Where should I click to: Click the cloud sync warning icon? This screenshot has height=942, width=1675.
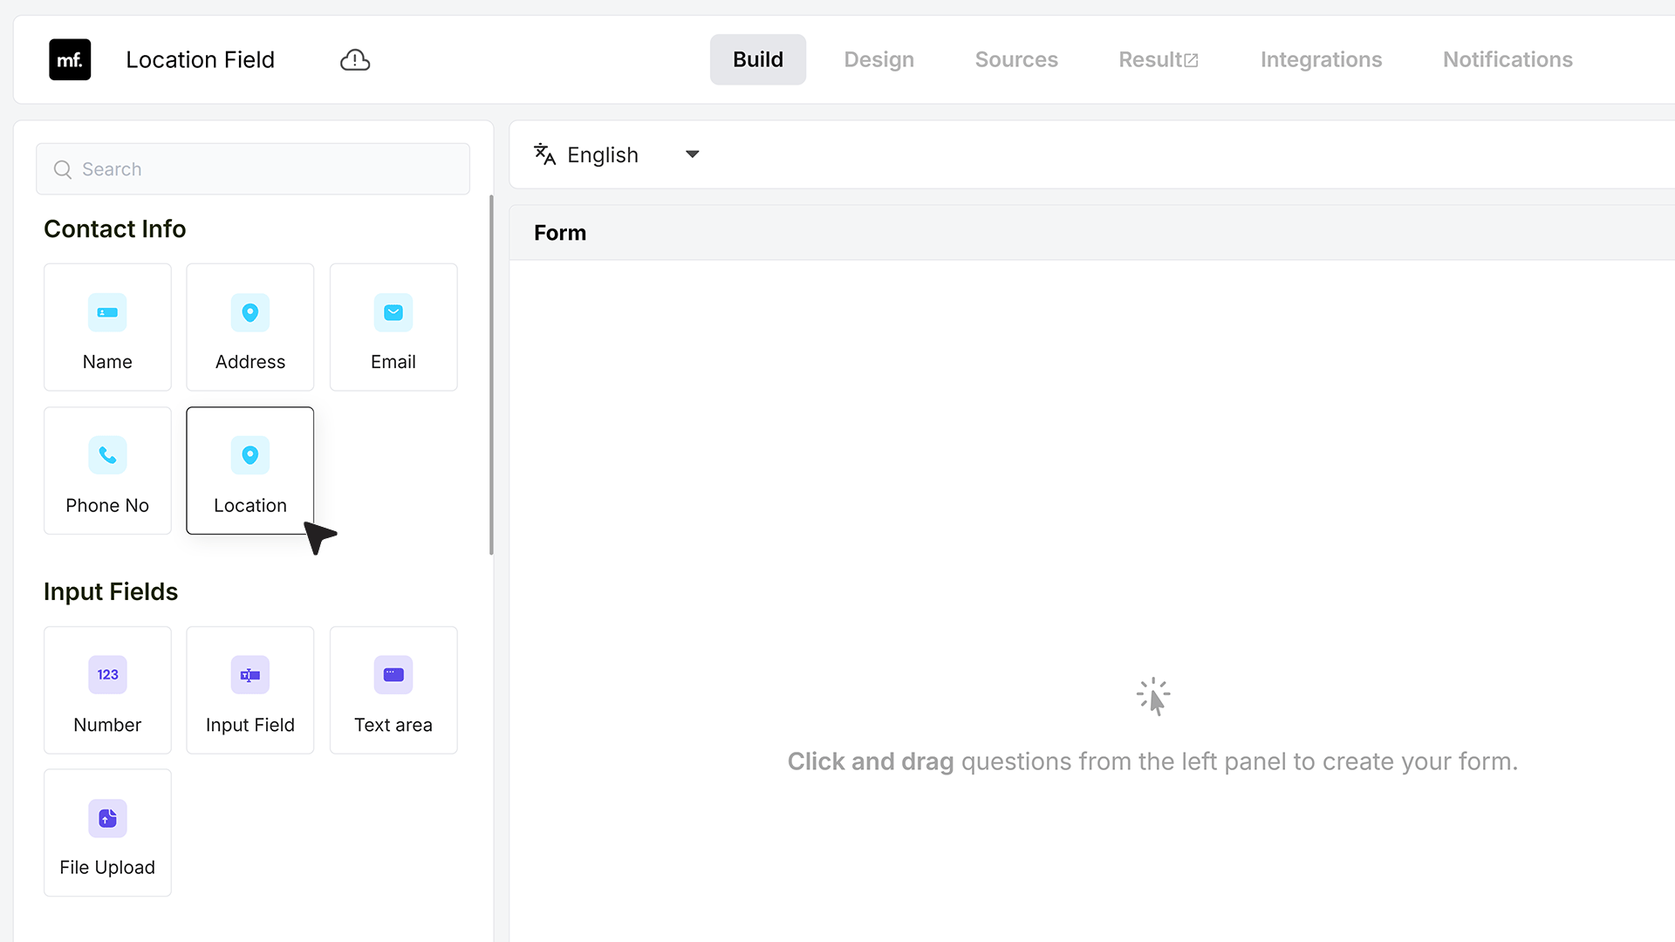pos(355,59)
